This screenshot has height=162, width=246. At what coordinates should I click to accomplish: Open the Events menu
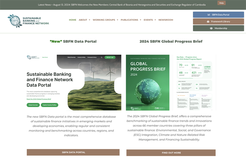point(148,20)
